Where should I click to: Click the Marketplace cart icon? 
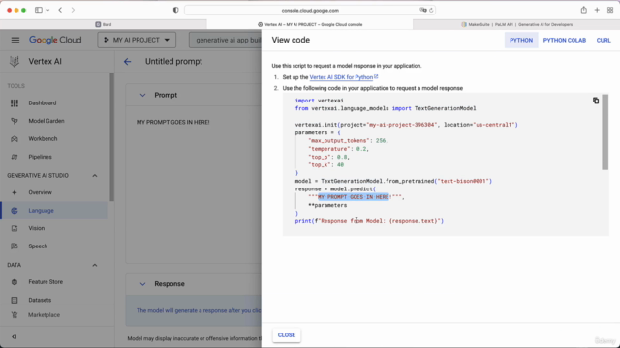click(x=15, y=315)
